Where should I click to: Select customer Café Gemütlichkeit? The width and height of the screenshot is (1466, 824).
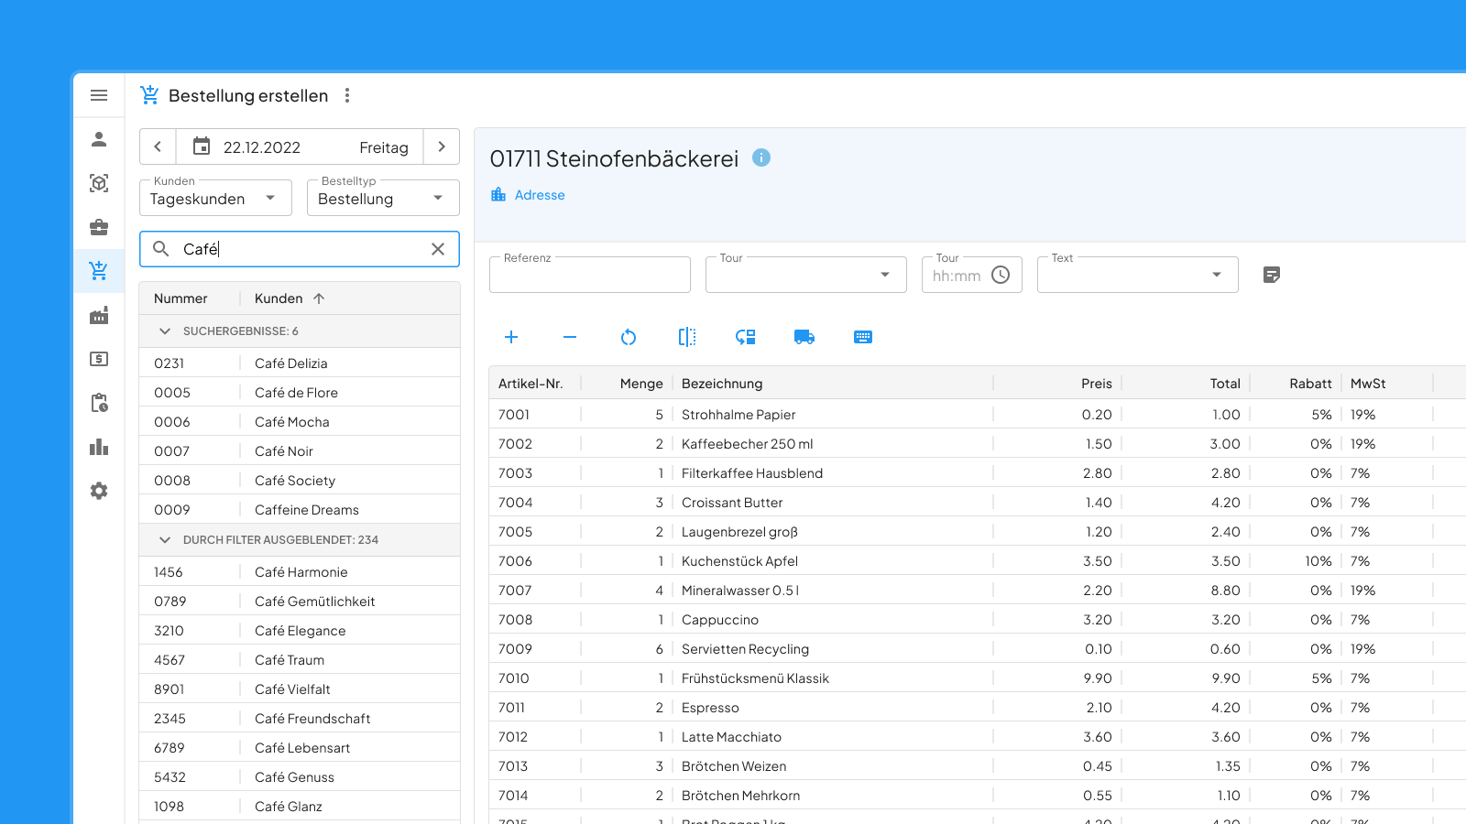(x=300, y=602)
